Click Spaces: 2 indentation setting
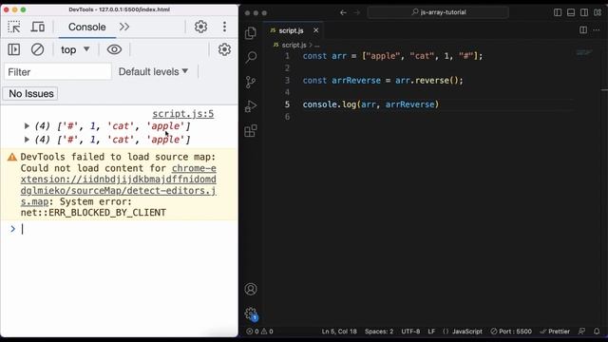Image resolution: width=608 pixels, height=342 pixels. click(x=379, y=332)
